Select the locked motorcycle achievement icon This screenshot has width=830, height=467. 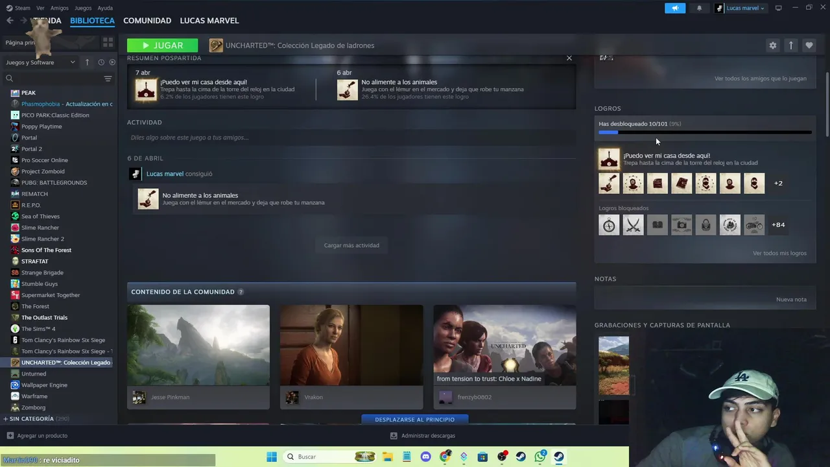click(754, 224)
